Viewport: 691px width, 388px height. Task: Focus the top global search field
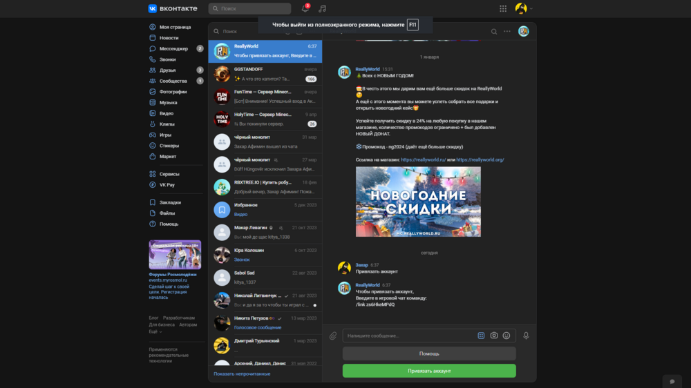coord(249,8)
